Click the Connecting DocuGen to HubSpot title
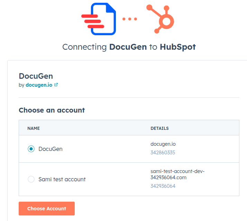Viewport: 247px width, 221px height. (x=129, y=47)
